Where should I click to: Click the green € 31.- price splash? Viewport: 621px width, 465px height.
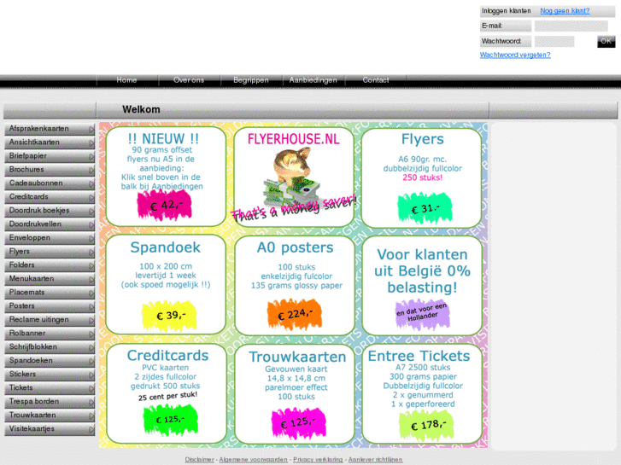point(425,208)
